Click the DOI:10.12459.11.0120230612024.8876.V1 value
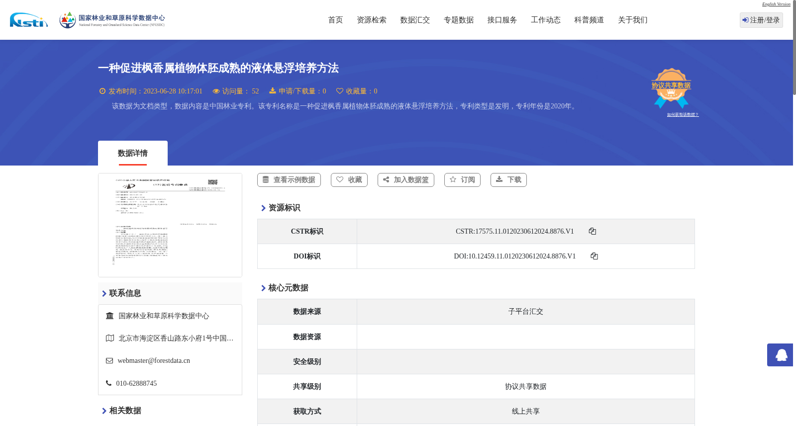The image size is (796, 426). 515,256
